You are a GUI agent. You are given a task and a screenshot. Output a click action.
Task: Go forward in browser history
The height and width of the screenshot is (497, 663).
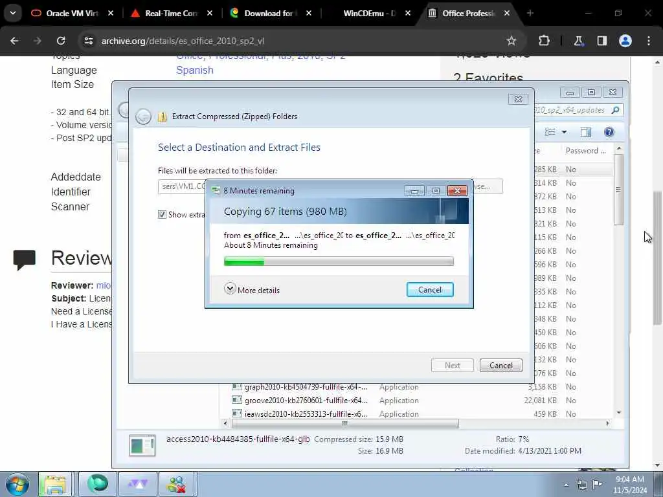tap(38, 41)
